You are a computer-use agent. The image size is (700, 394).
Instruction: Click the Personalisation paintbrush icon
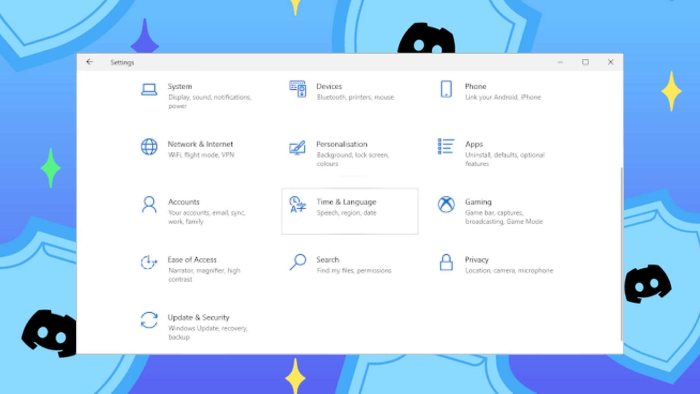click(297, 148)
